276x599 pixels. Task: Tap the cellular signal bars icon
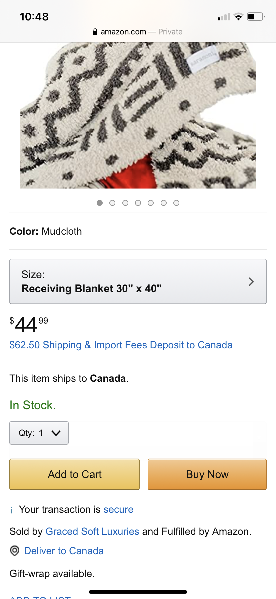coord(224,17)
